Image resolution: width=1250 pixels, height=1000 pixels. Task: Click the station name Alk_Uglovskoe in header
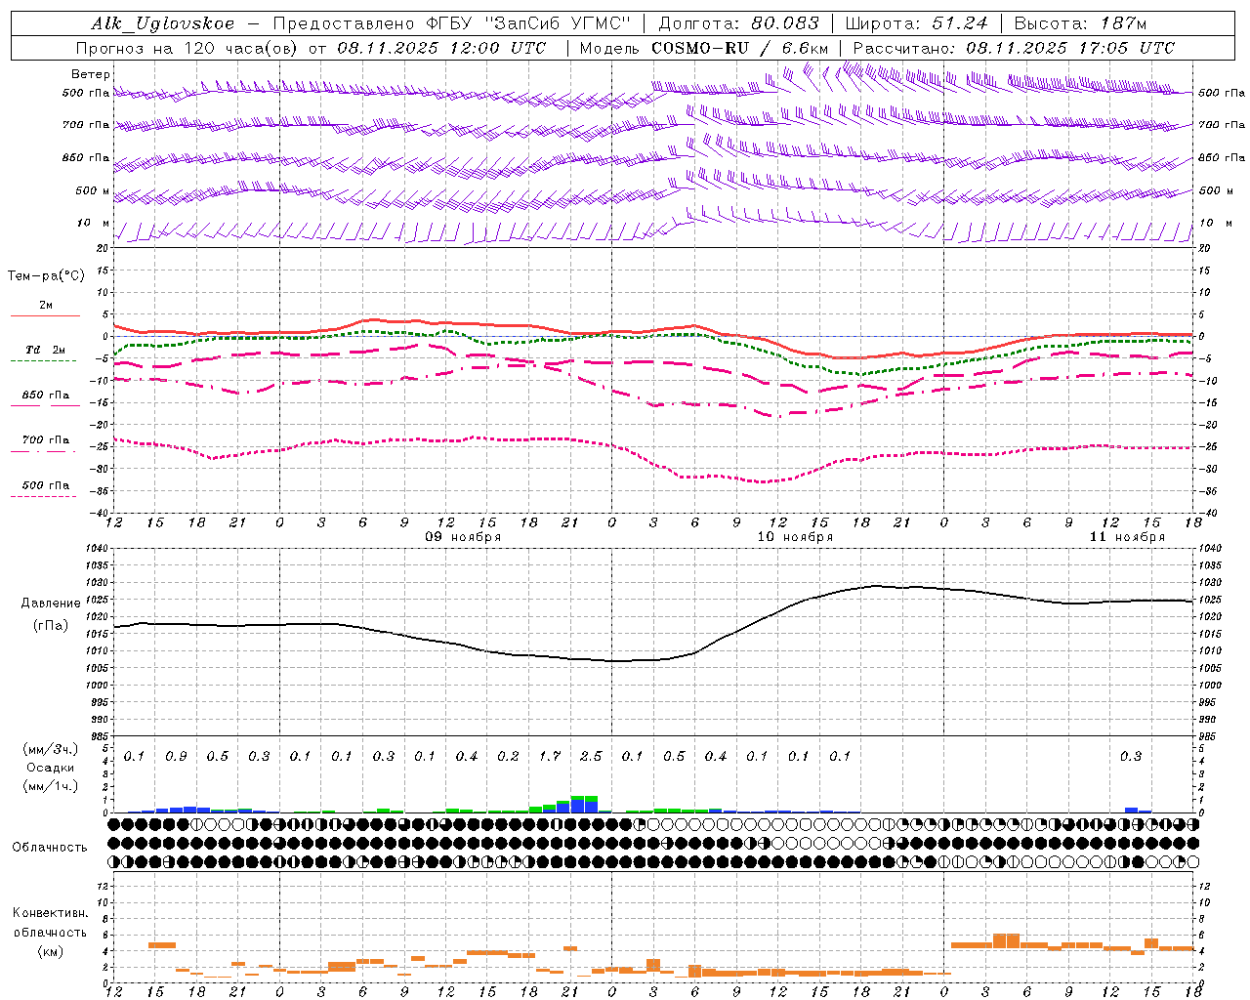(x=163, y=24)
